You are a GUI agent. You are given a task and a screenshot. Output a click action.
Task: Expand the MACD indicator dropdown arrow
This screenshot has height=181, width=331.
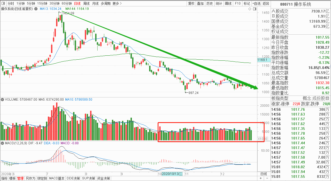click(x=2, y=143)
